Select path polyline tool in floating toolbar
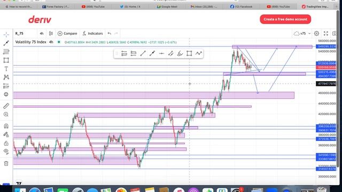This screenshot has width=342, height=192. click(x=198, y=53)
